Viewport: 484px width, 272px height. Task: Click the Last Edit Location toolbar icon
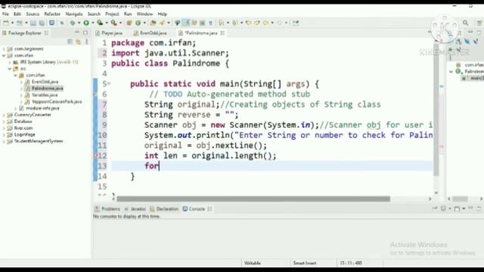(x=249, y=23)
